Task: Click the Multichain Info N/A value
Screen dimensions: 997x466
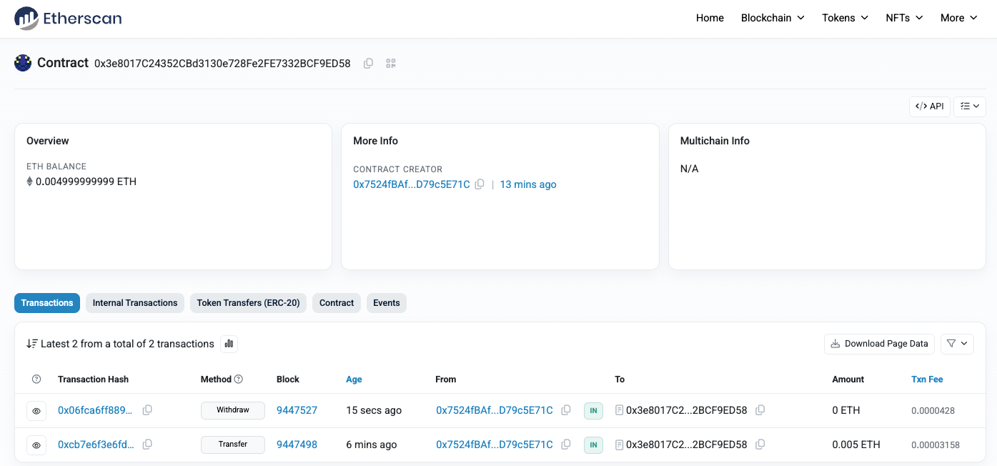Action: (689, 169)
